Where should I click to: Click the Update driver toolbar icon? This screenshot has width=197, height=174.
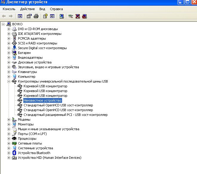(x=71, y=16)
